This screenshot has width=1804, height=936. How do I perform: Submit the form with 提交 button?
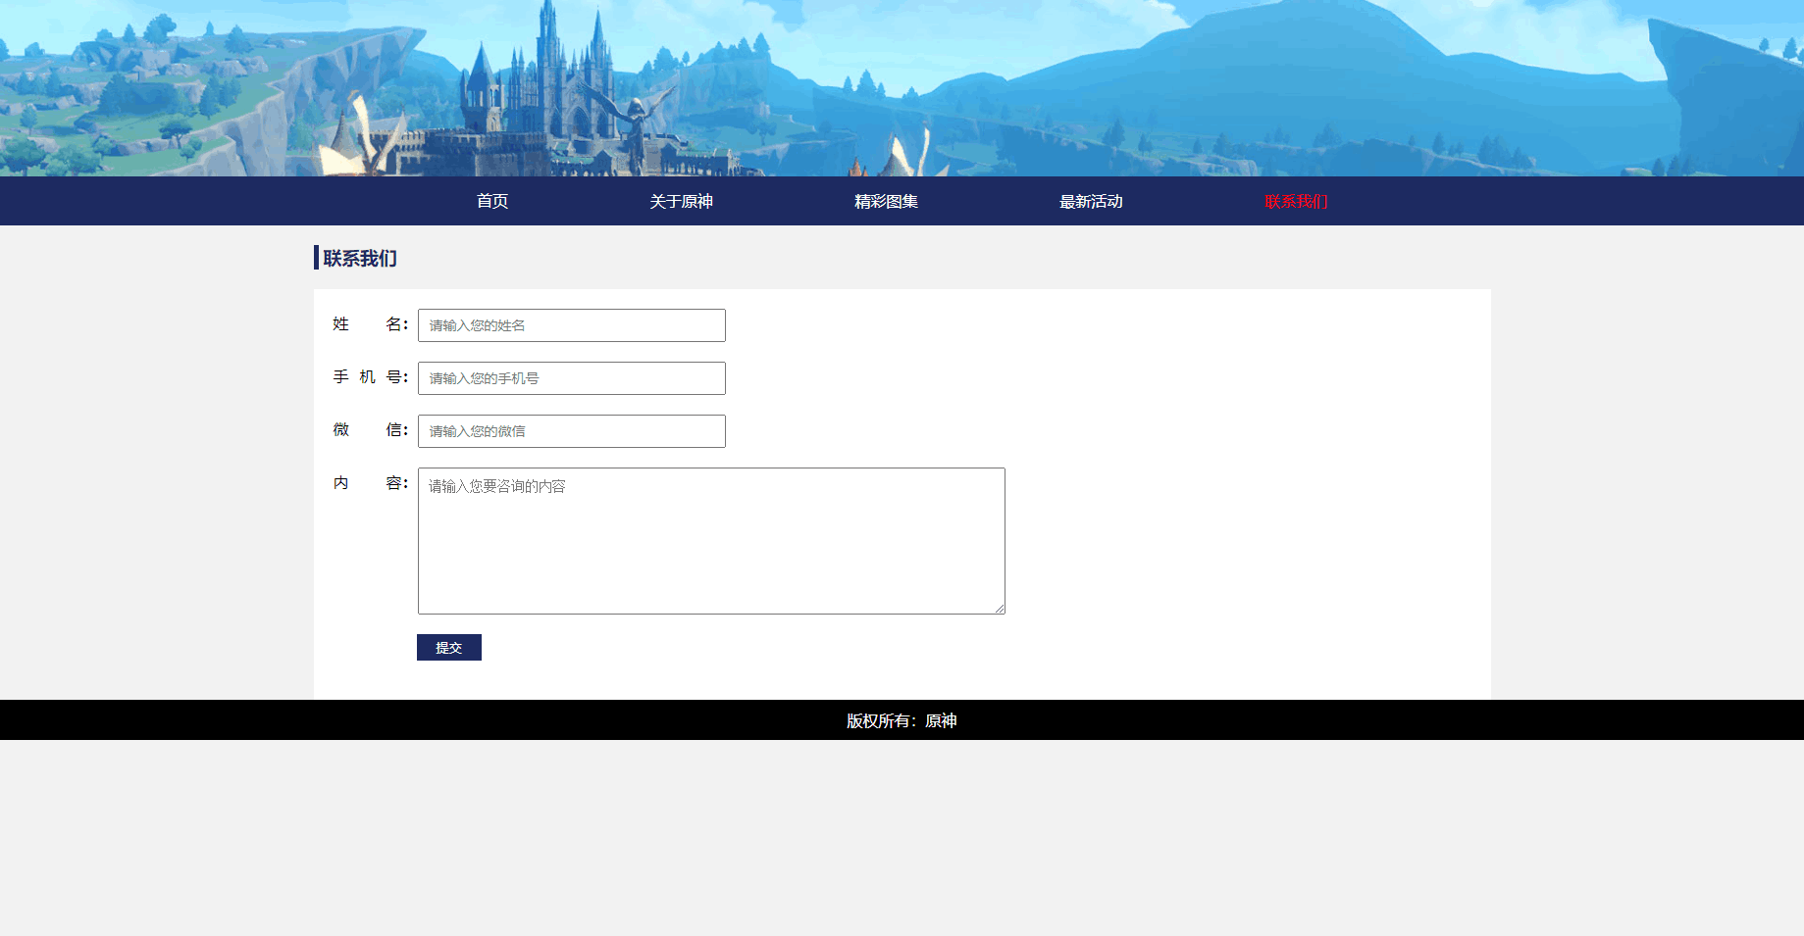449,648
